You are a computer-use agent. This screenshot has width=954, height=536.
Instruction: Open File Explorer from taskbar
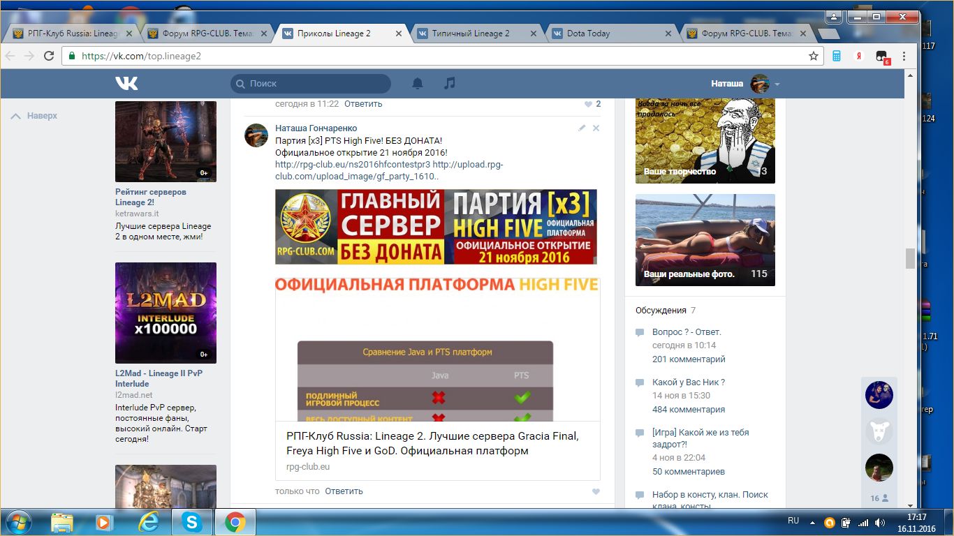[61, 522]
